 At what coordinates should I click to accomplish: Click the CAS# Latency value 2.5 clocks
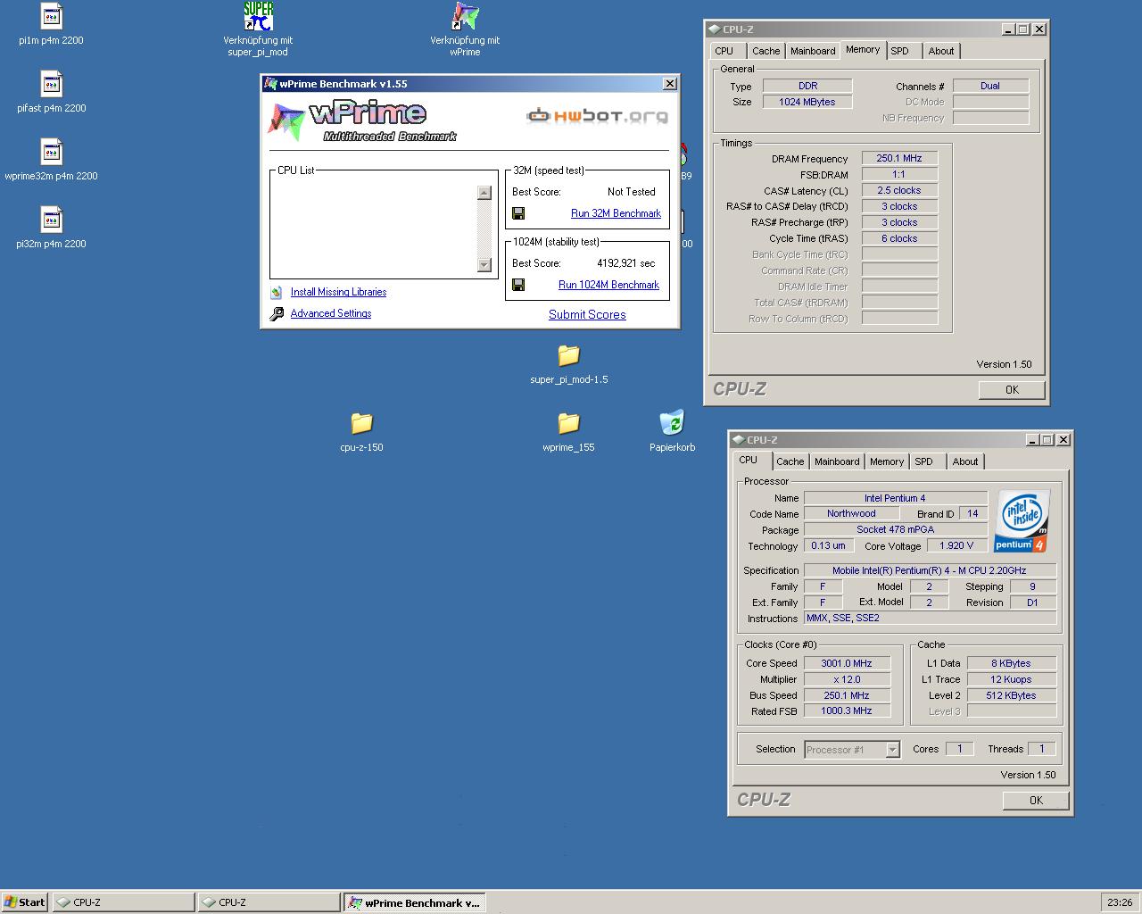[899, 190]
